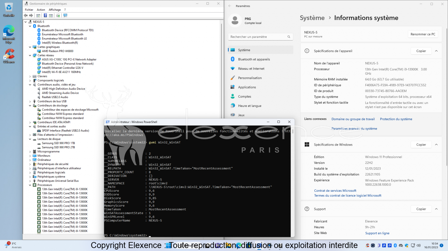This screenshot has width=448, height=251.
Task: Open the Microsoft Edge desktop icon
Action: coord(9,34)
